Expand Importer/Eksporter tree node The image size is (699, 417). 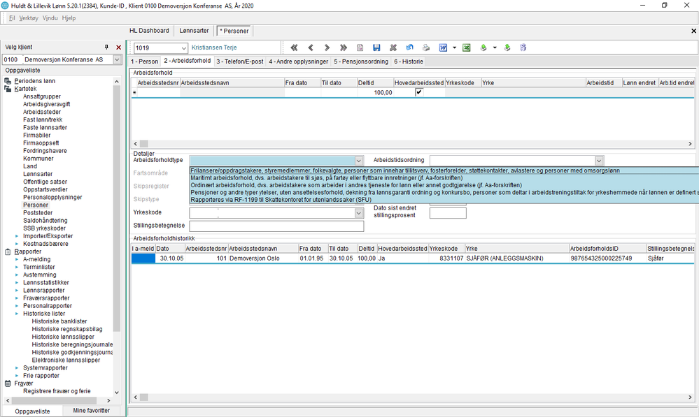[x=17, y=236]
